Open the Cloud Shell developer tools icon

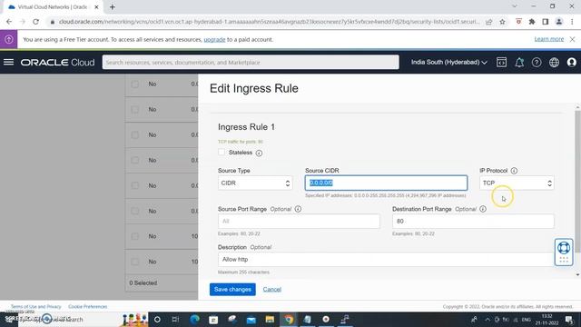[x=501, y=63]
